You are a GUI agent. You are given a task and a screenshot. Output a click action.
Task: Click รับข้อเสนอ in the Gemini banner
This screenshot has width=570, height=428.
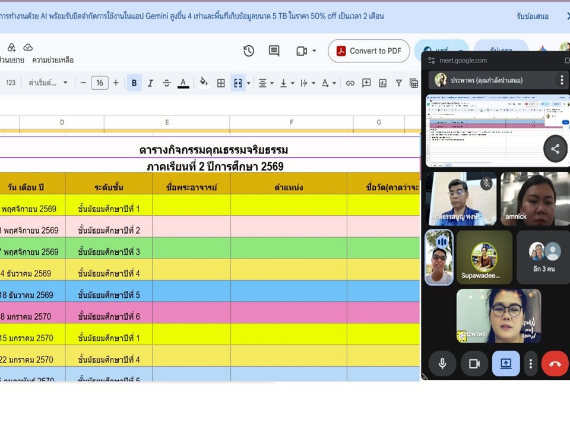533,16
